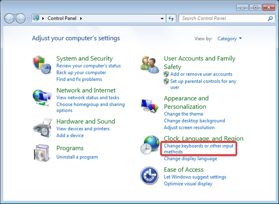
Task: Open View devices and printers
Action: [83, 128]
